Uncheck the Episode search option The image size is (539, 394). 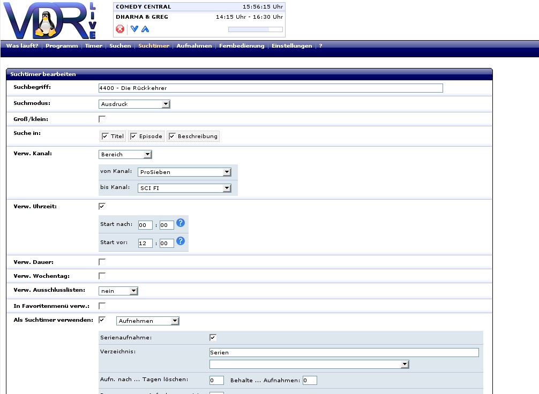click(134, 137)
